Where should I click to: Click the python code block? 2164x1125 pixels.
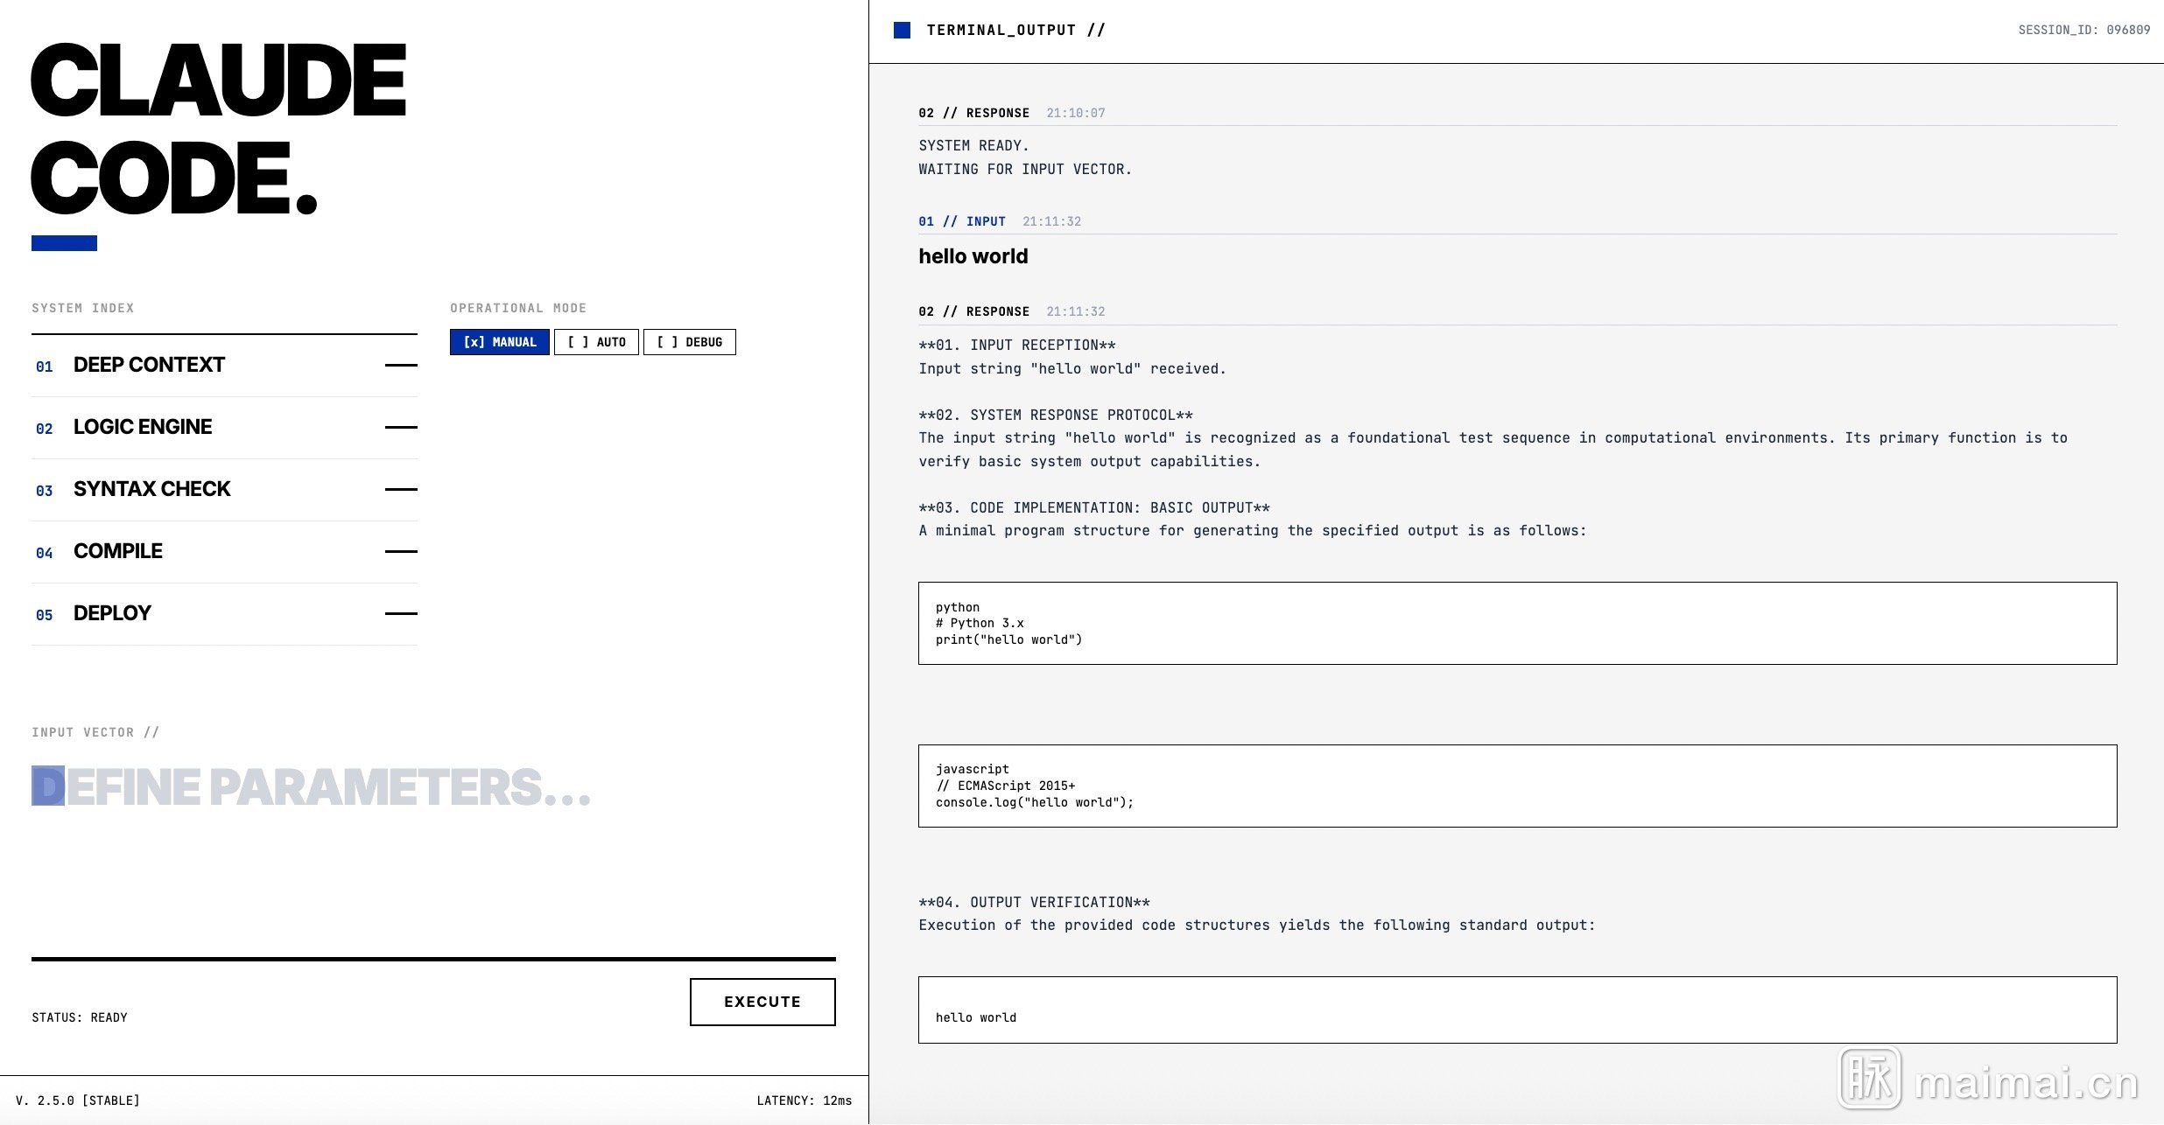[1517, 623]
